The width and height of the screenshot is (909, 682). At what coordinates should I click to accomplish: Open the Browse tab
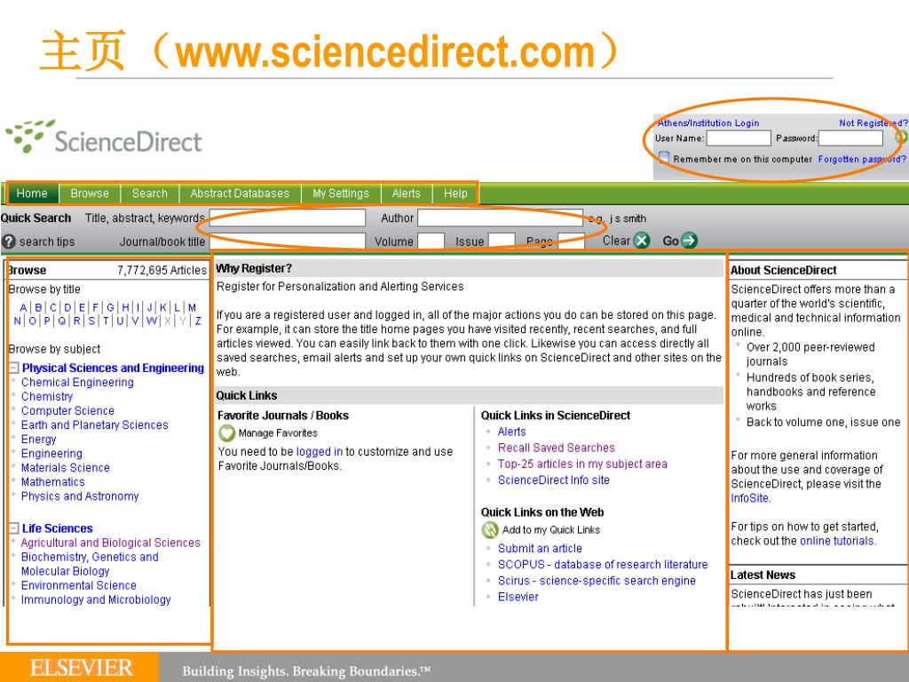pos(90,193)
